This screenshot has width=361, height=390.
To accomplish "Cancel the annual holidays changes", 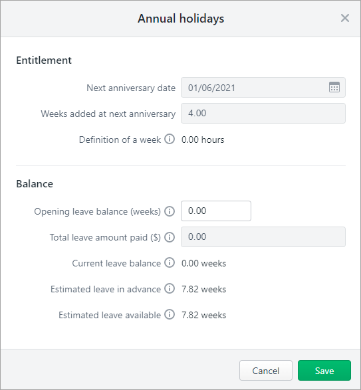I will (x=266, y=371).
